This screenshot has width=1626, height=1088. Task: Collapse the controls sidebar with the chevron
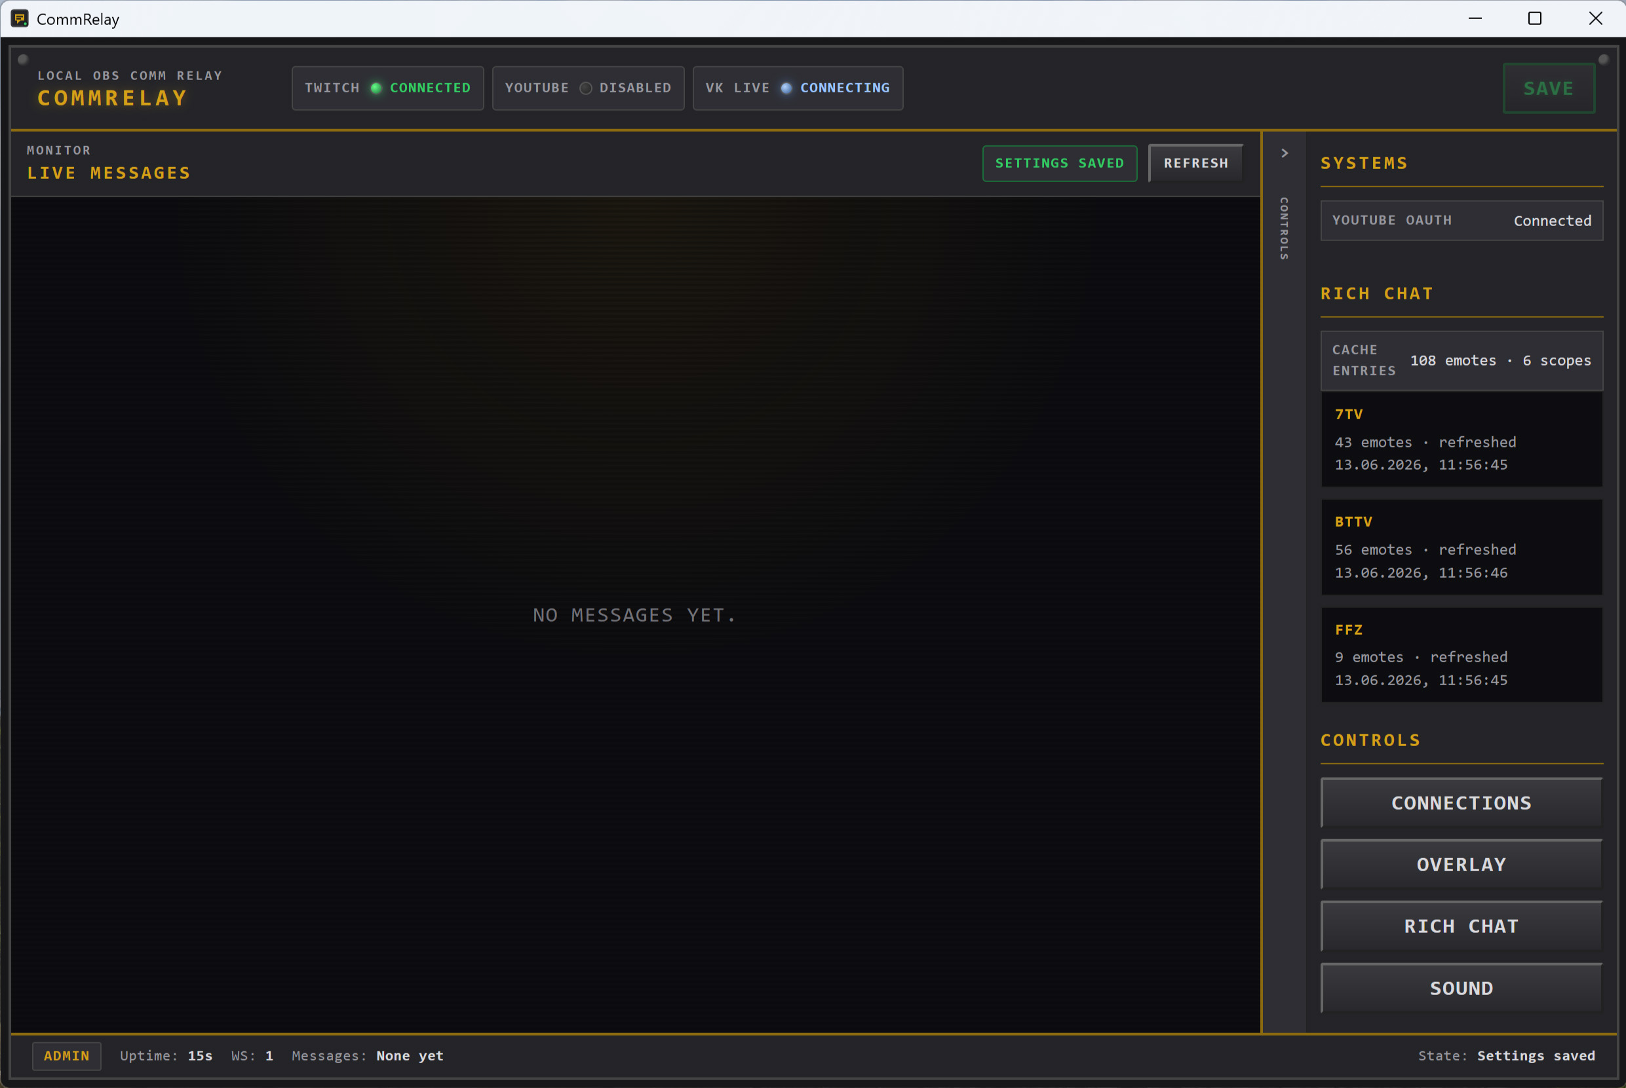1285,153
